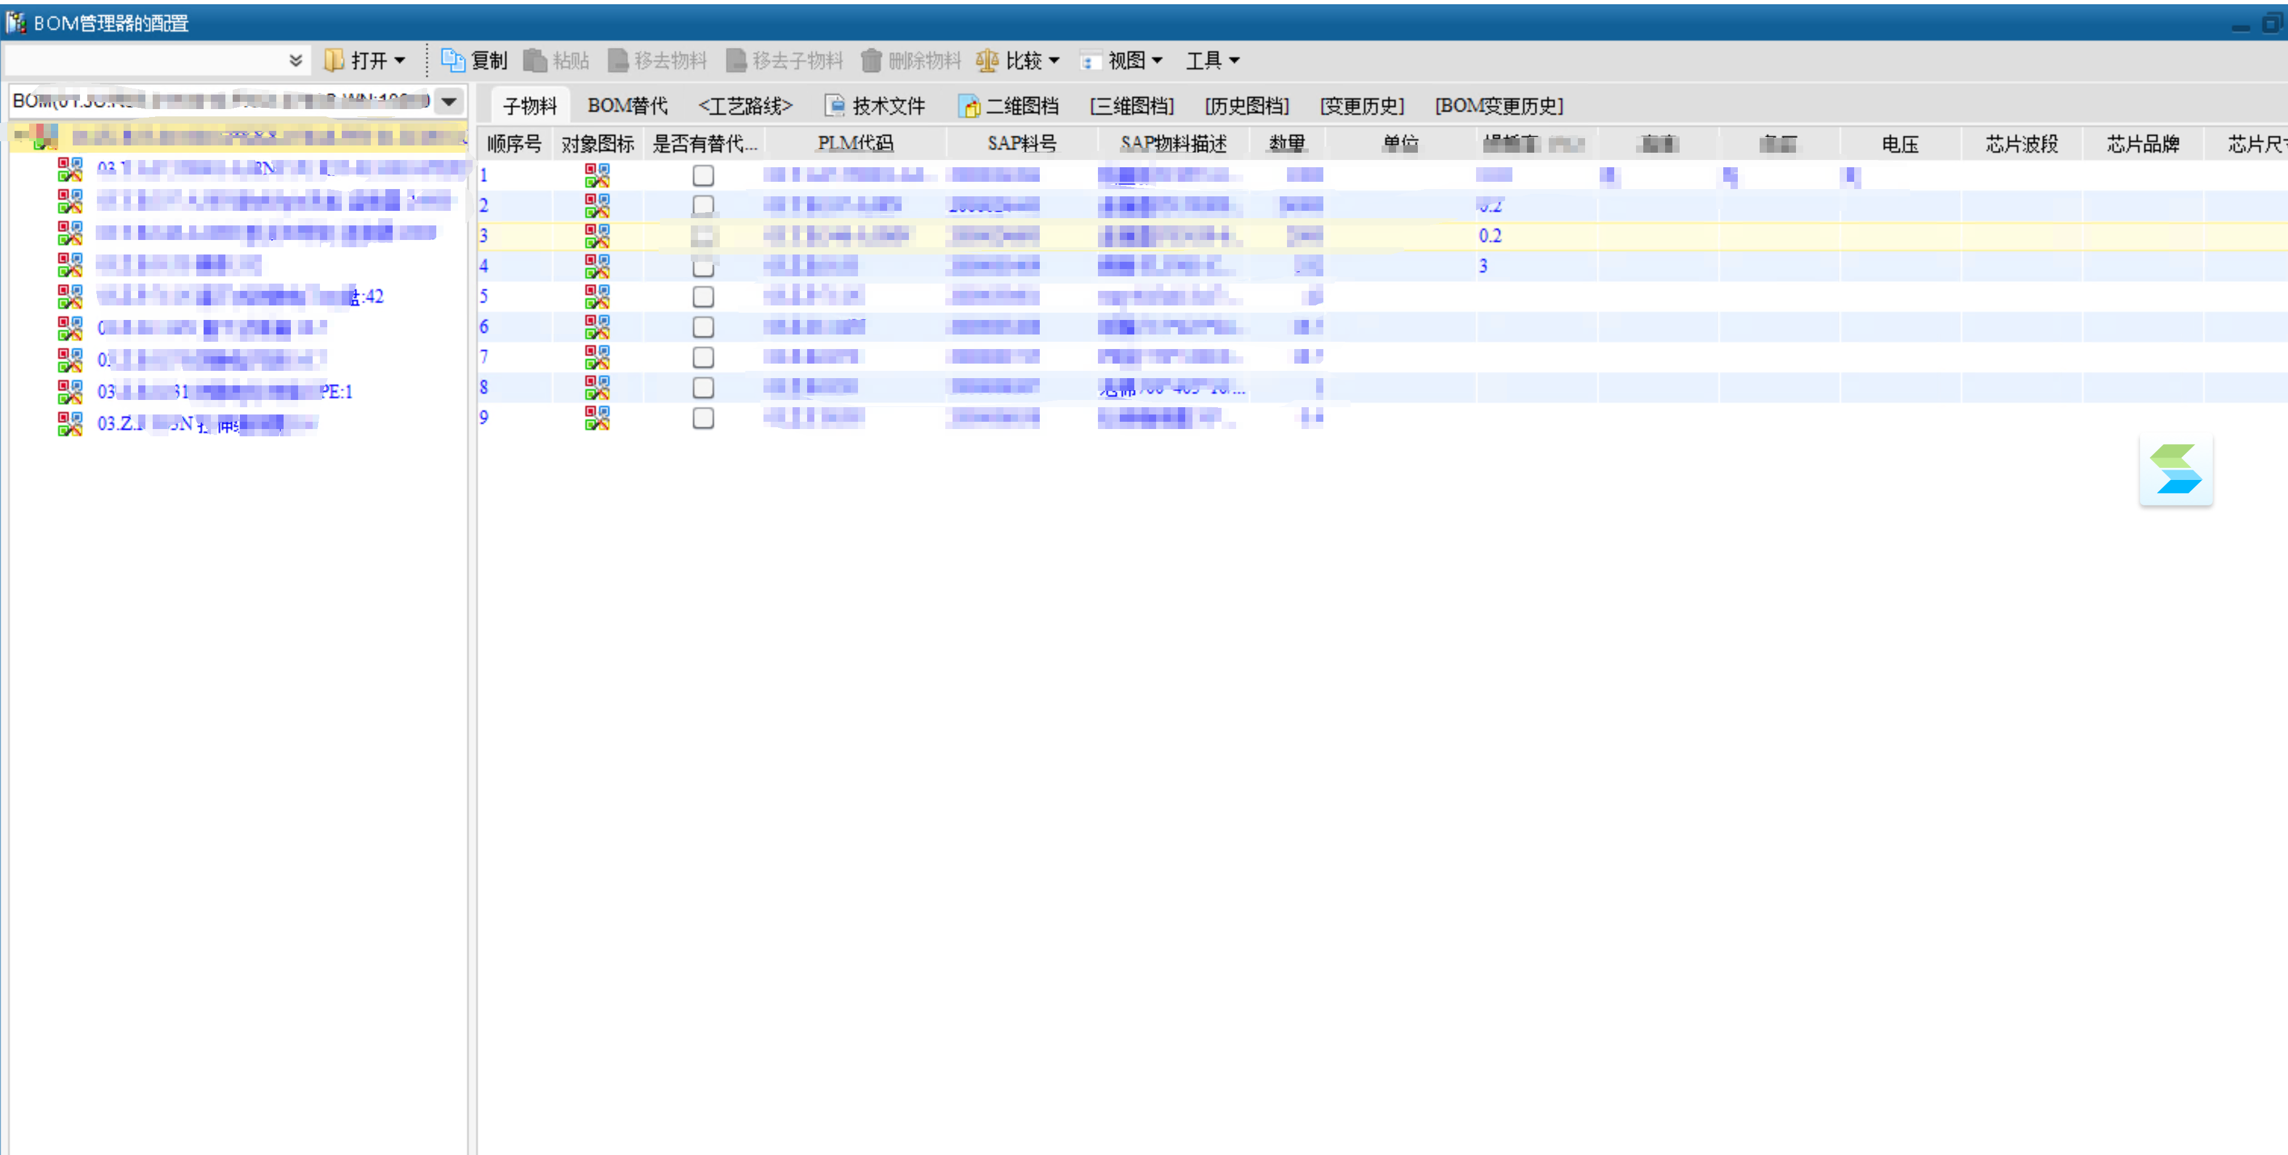Click the 2D drawing (二维图档) tab icon
This screenshot has width=2288, height=1155.
[969, 107]
